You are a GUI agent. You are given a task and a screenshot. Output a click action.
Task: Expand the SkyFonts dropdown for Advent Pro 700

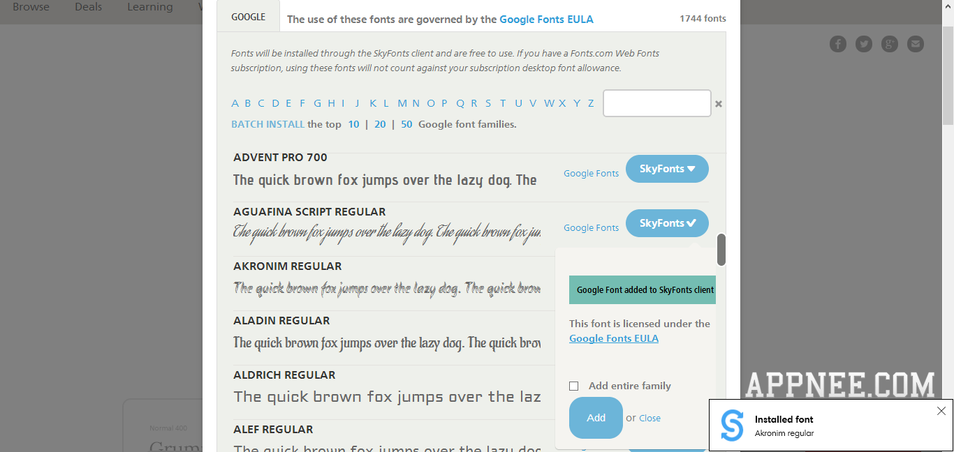coord(667,169)
